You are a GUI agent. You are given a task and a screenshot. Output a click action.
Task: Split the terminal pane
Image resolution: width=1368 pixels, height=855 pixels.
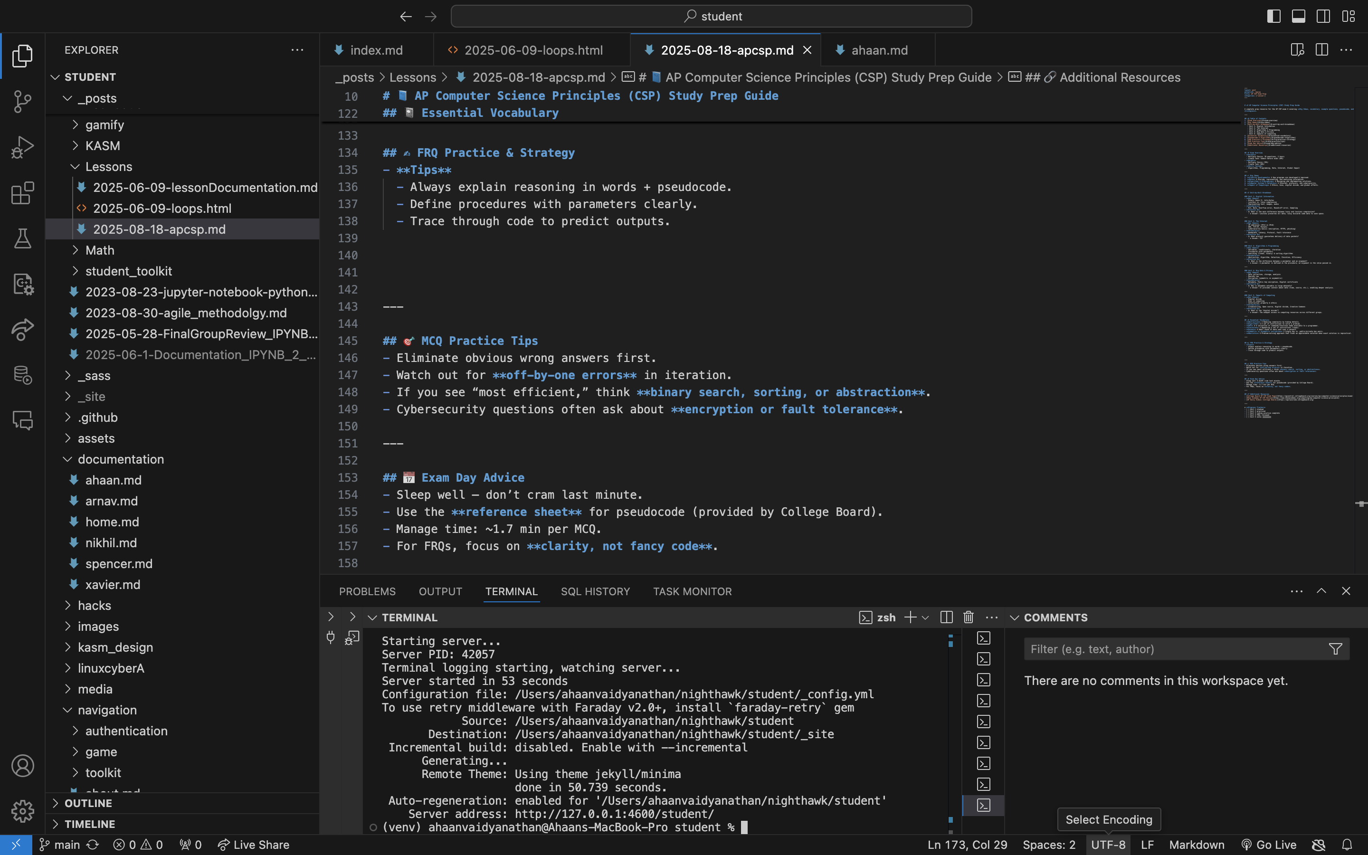click(x=946, y=617)
